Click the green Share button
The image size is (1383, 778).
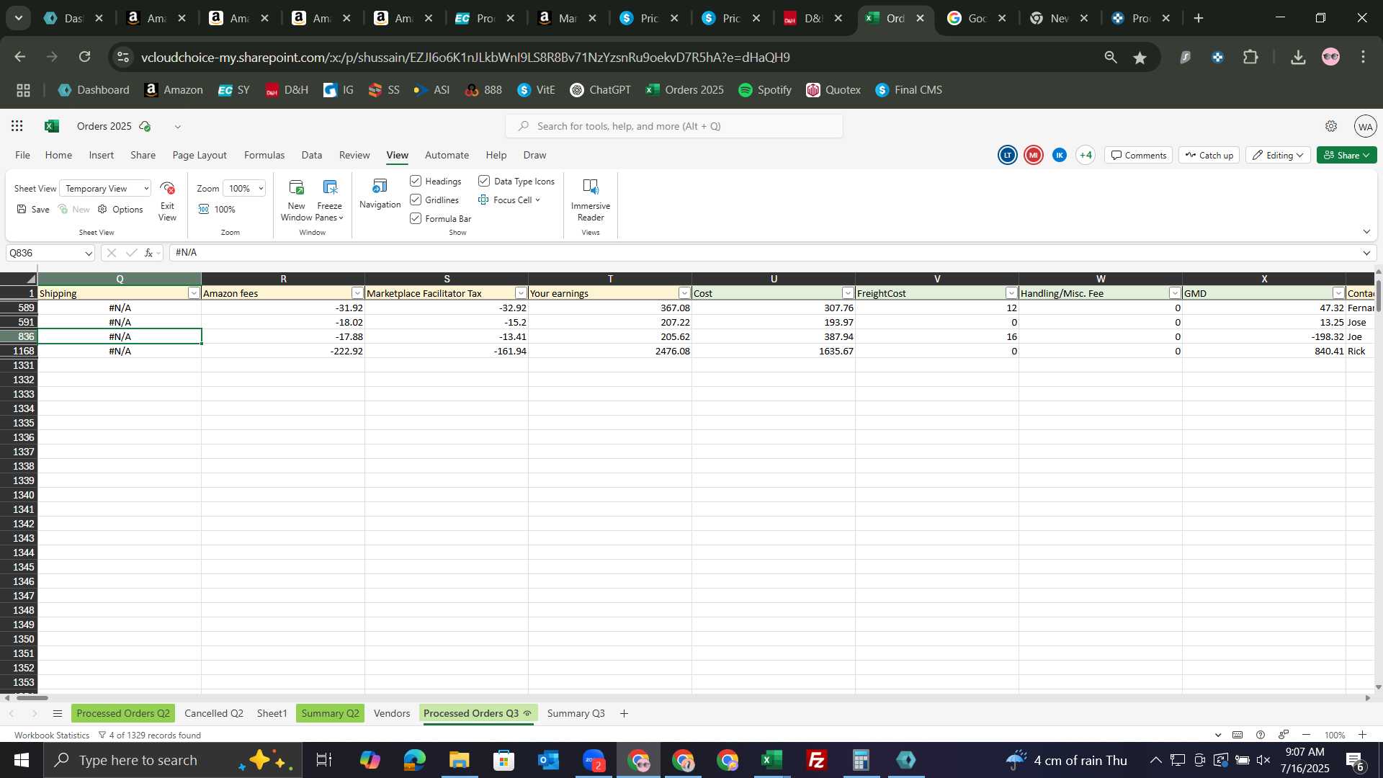coord(1347,155)
